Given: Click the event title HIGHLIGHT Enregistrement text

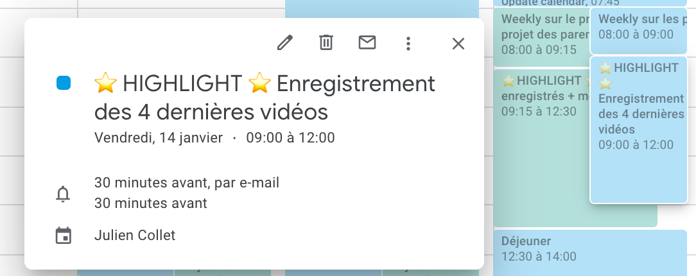Looking at the screenshot, I should 265,98.
